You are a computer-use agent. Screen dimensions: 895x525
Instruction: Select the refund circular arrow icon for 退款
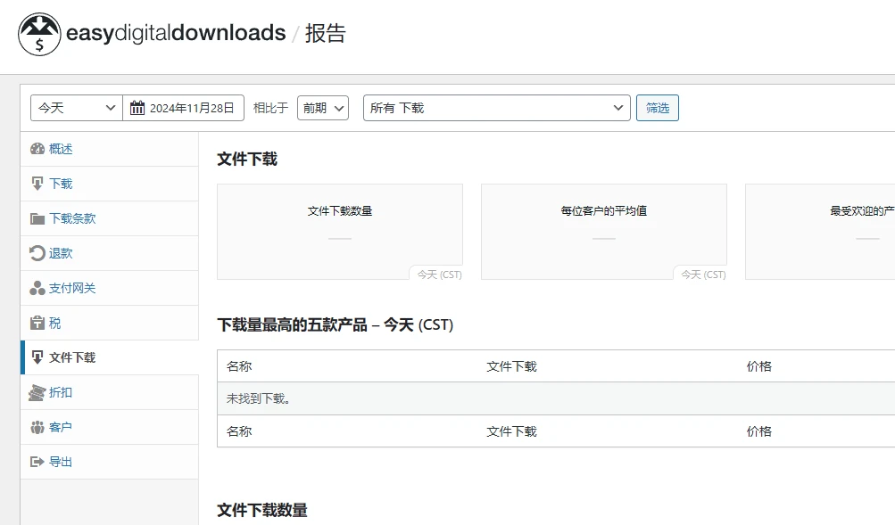36,253
